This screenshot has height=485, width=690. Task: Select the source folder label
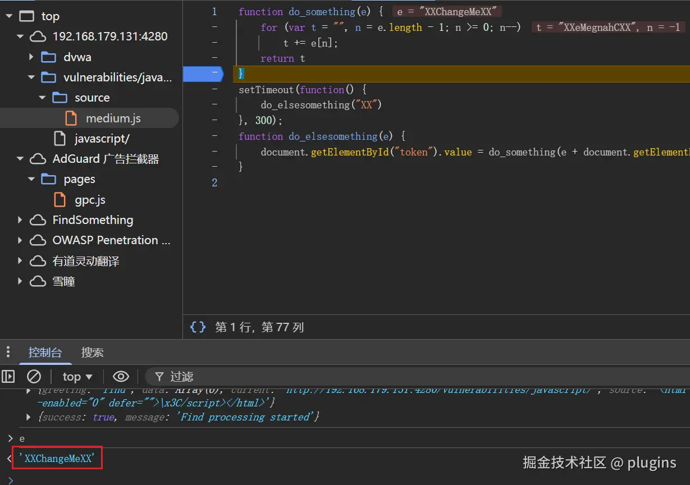[92, 98]
